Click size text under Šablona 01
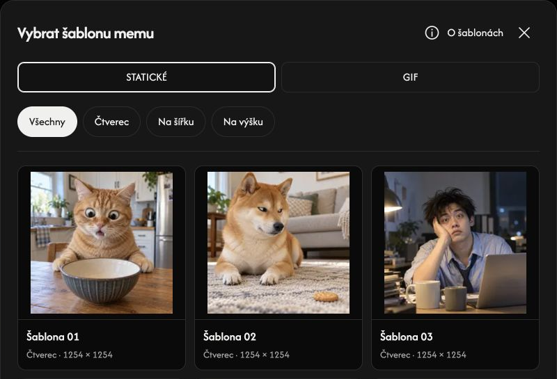 coord(70,355)
